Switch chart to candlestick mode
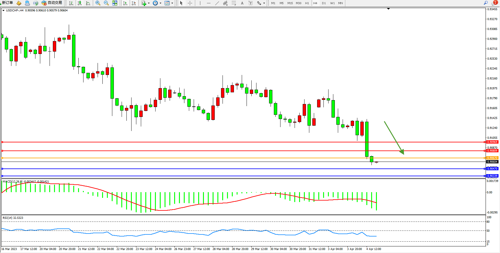This screenshot has height=253, width=500. pos(80,3)
